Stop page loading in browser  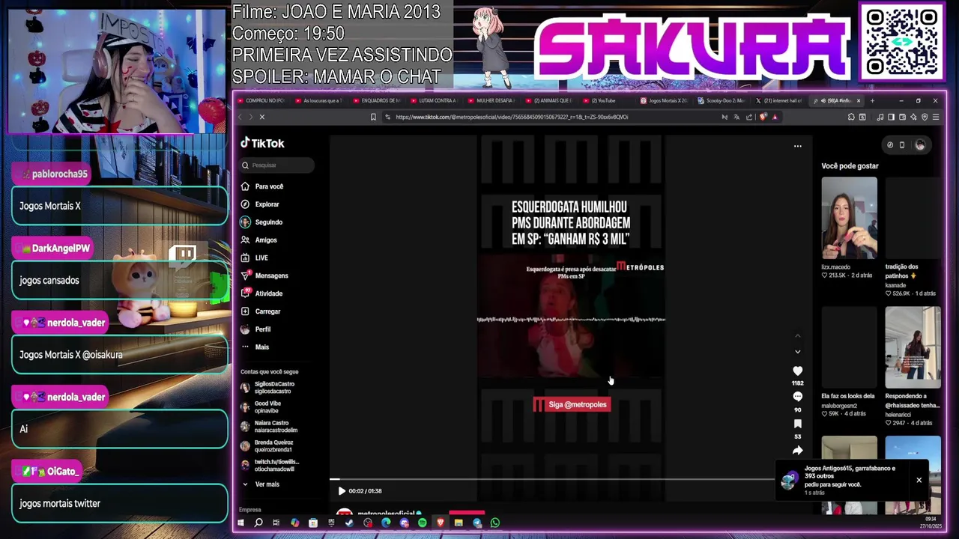click(x=261, y=117)
